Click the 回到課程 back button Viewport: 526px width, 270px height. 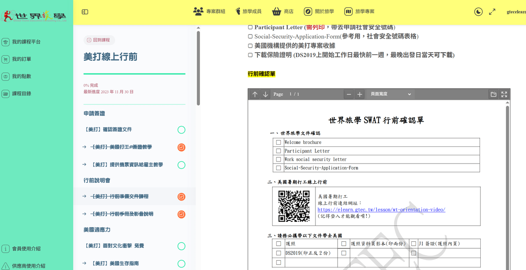tap(99, 40)
